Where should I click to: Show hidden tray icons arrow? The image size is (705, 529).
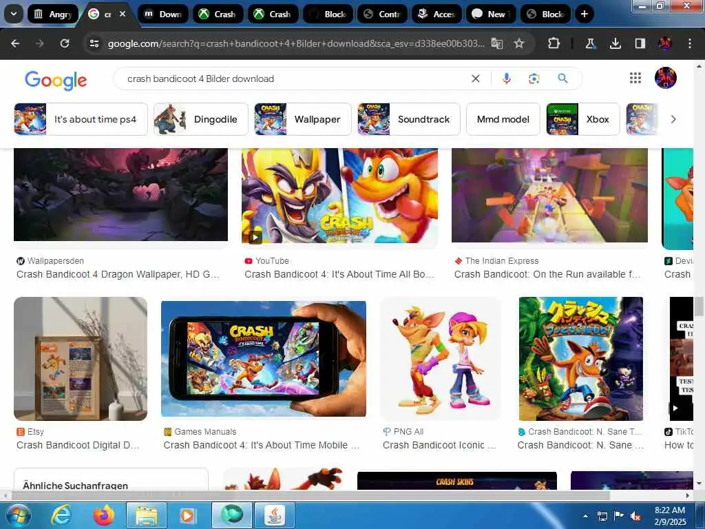[x=585, y=517]
